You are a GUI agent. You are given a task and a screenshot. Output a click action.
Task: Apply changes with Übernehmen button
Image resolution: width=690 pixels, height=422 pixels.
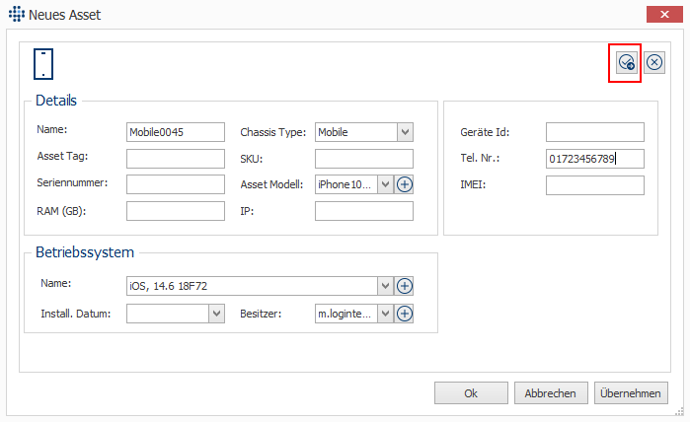(x=631, y=393)
